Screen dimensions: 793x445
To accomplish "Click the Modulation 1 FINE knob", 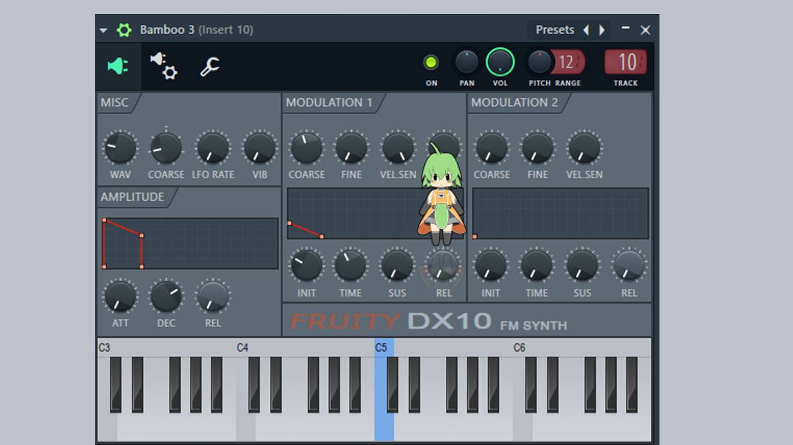I will (351, 148).
